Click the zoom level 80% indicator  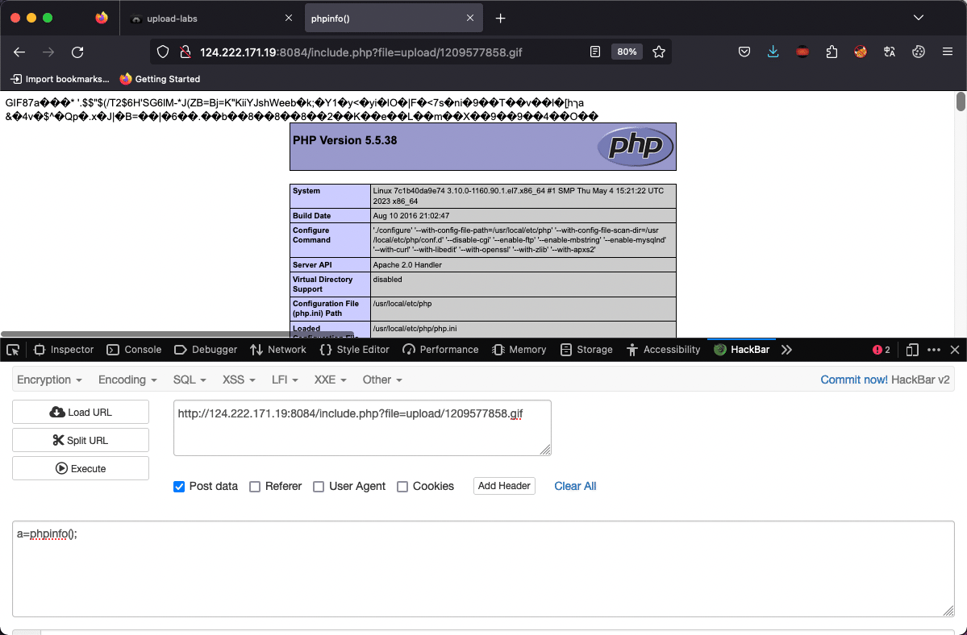coord(627,52)
